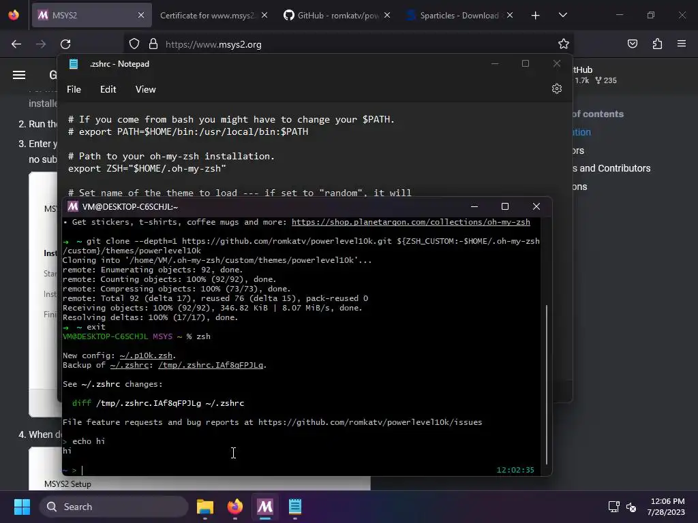
Task: Bookmark this page with the star icon
Action: pyautogui.click(x=564, y=44)
